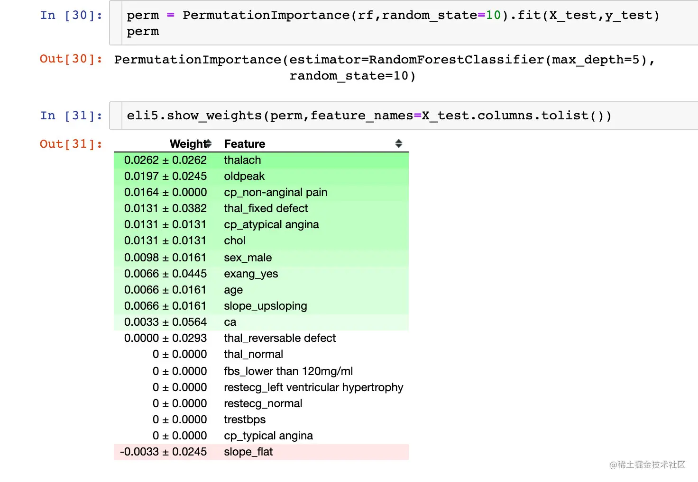Viewport: 698px width, 482px height.
Task: Sort table by Feature column arrow
Action: [x=399, y=143]
